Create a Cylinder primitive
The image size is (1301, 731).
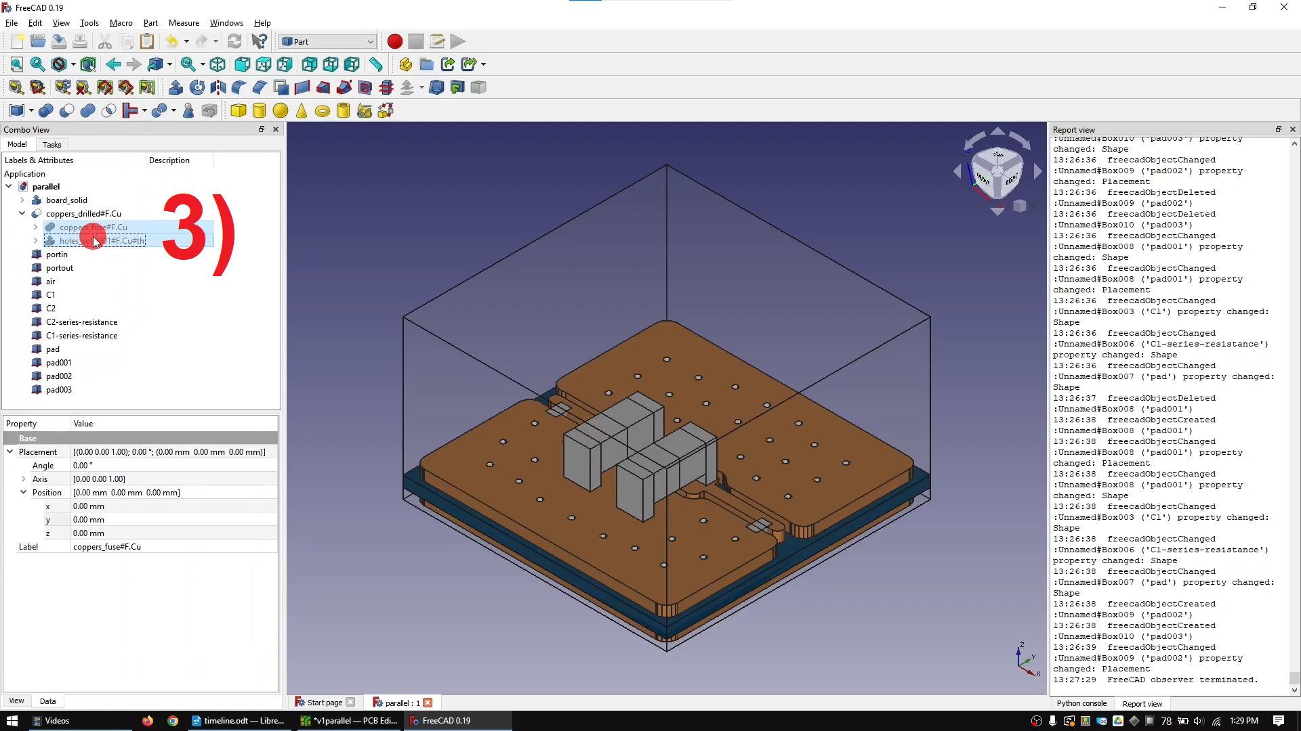click(x=260, y=110)
